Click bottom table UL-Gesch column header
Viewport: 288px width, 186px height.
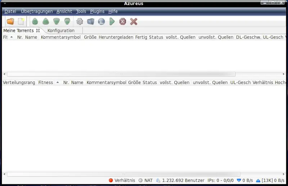tap(240, 83)
